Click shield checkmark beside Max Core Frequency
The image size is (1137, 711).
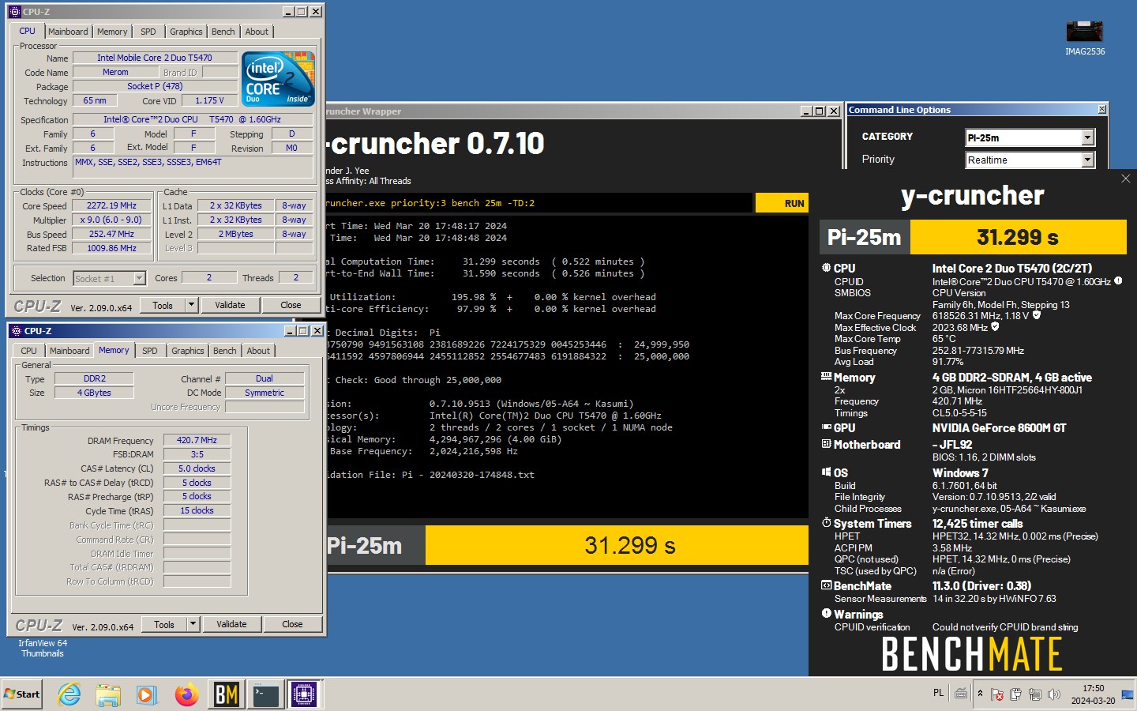coord(1037,315)
